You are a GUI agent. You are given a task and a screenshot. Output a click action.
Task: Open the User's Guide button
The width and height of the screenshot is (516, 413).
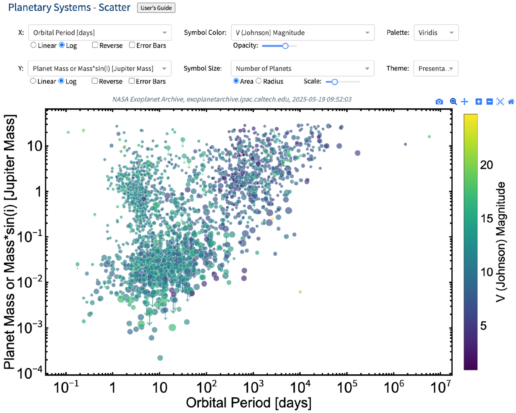(x=156, y=8)
